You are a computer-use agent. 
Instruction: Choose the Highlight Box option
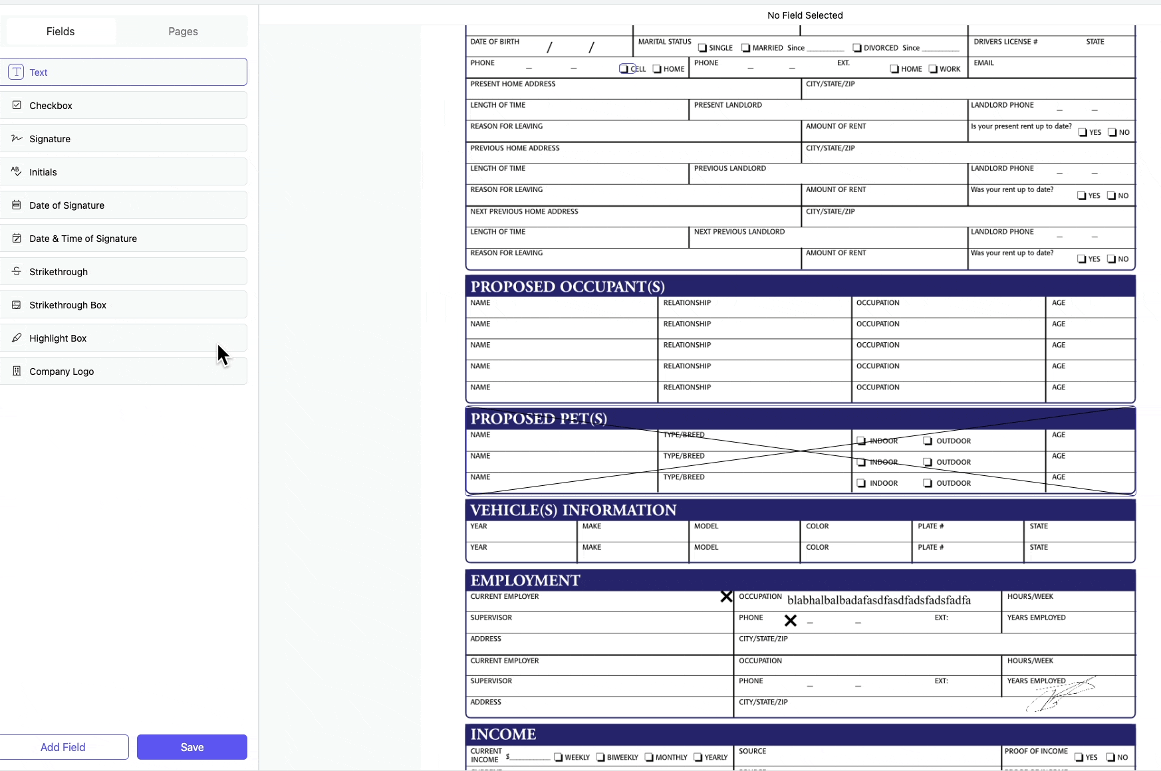point(124,338)
